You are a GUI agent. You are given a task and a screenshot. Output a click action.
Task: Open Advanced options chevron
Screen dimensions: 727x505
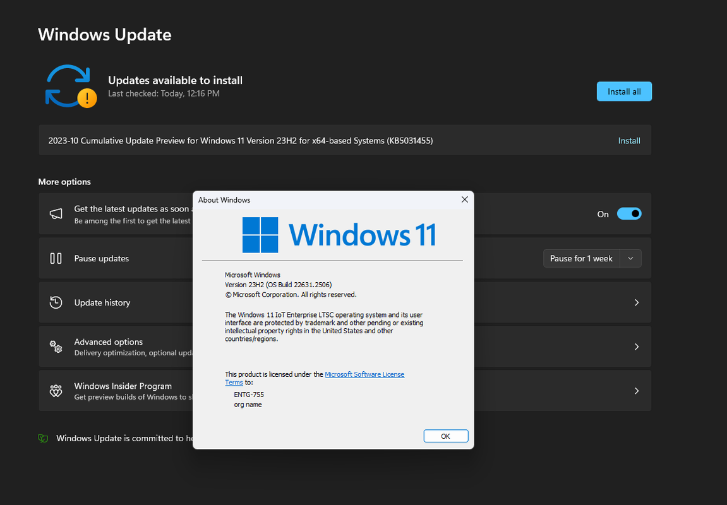(x=637, y=347)
